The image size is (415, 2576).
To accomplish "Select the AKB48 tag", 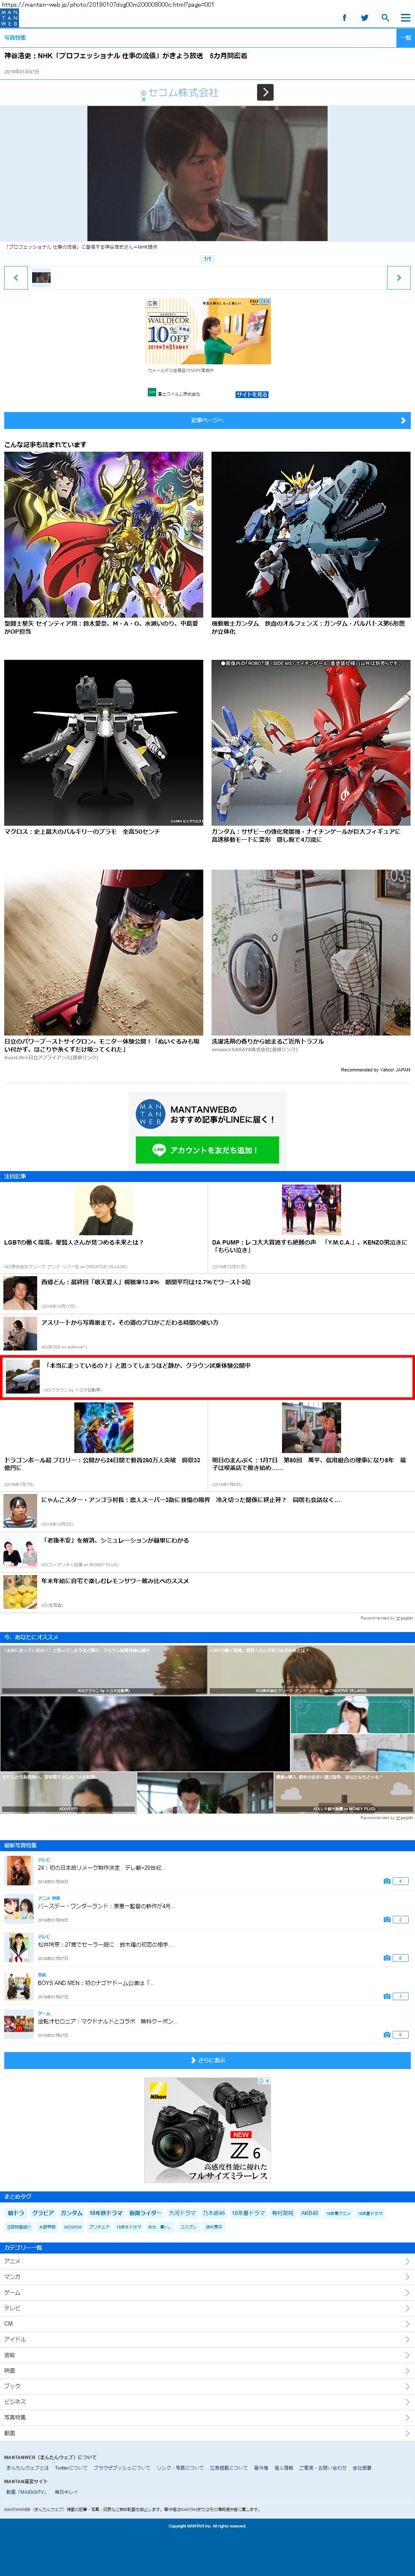I will point(310,2213).
